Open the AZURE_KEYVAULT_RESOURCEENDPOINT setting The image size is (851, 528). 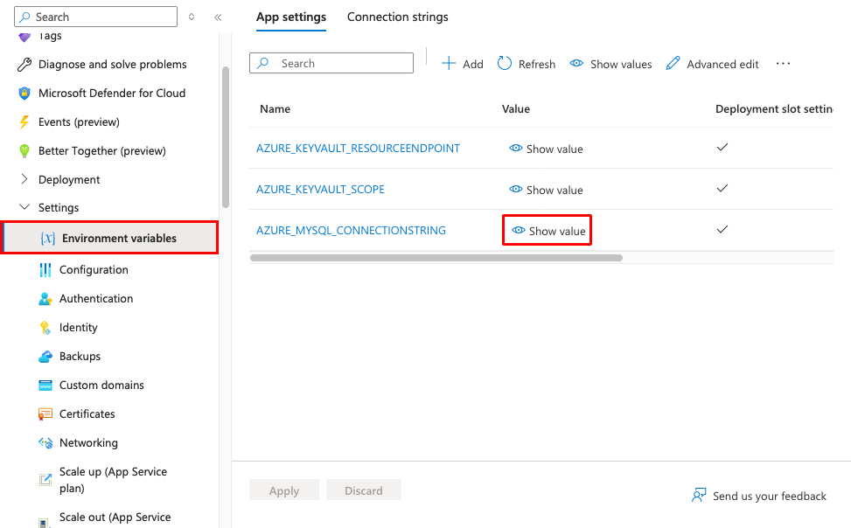click(x=358, y=148)
